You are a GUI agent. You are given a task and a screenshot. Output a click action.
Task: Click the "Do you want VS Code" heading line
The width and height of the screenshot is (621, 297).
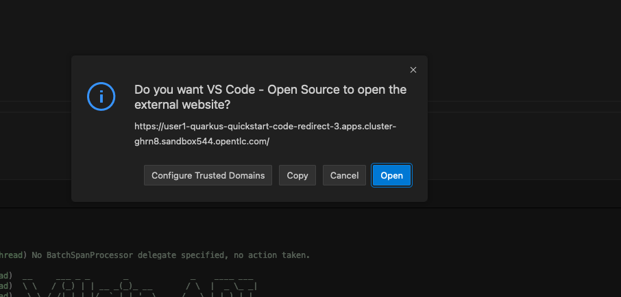coord(271,90)
